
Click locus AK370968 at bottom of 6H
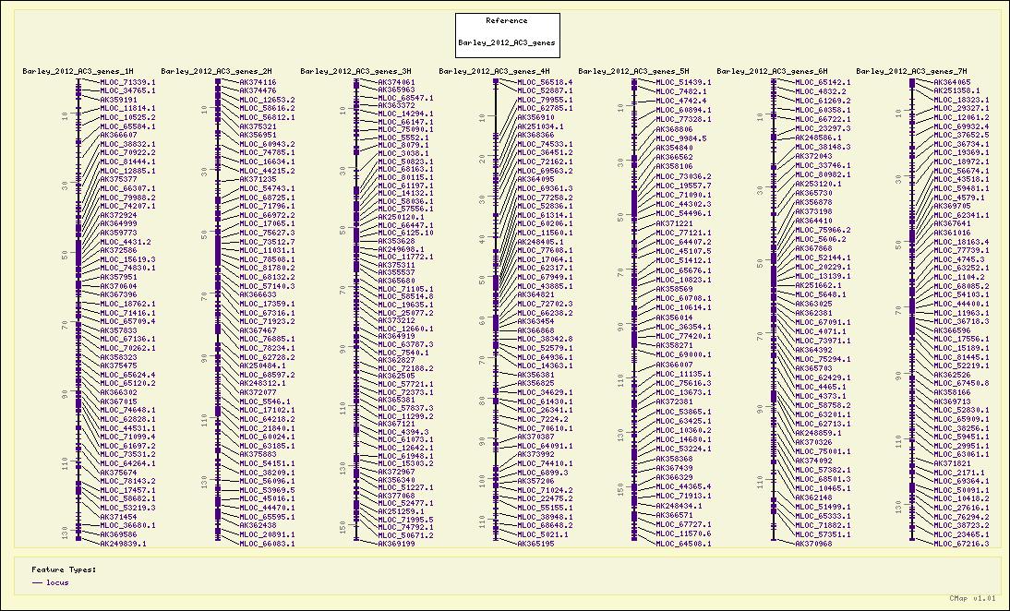(x=813, y=544)
